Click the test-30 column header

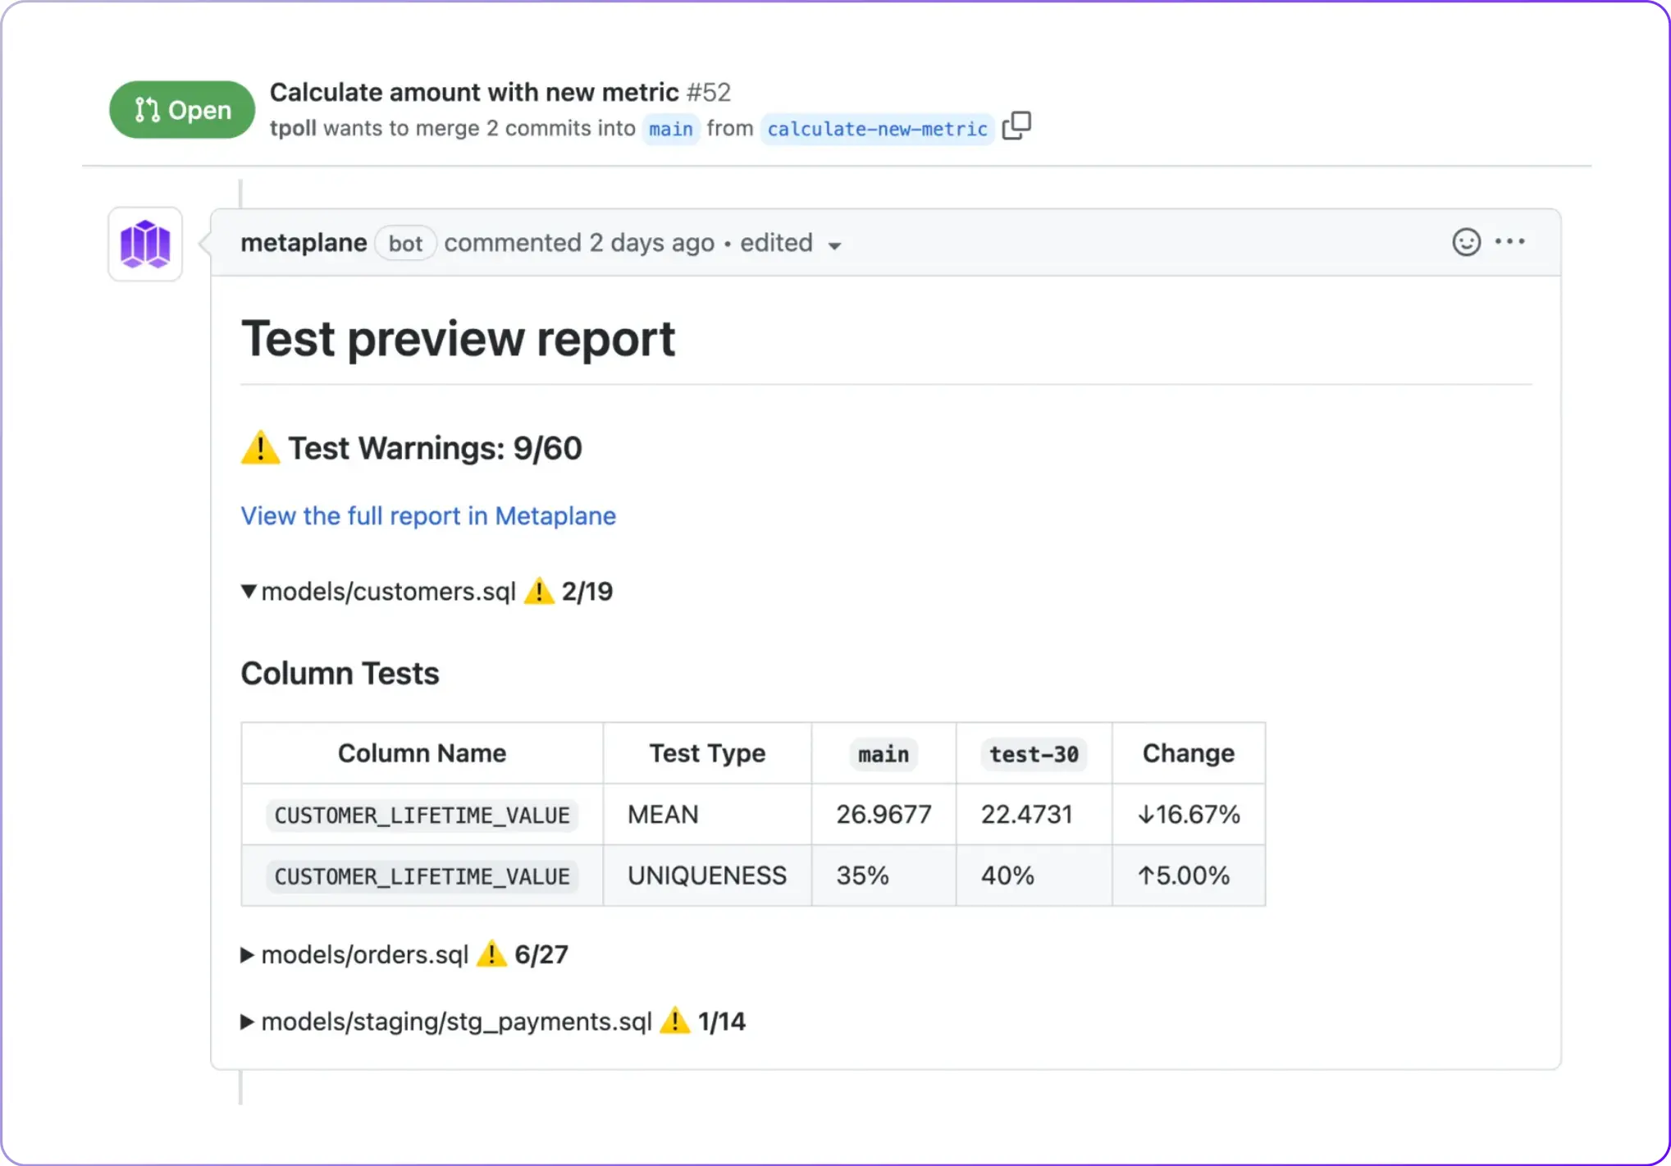point(1033,753)
